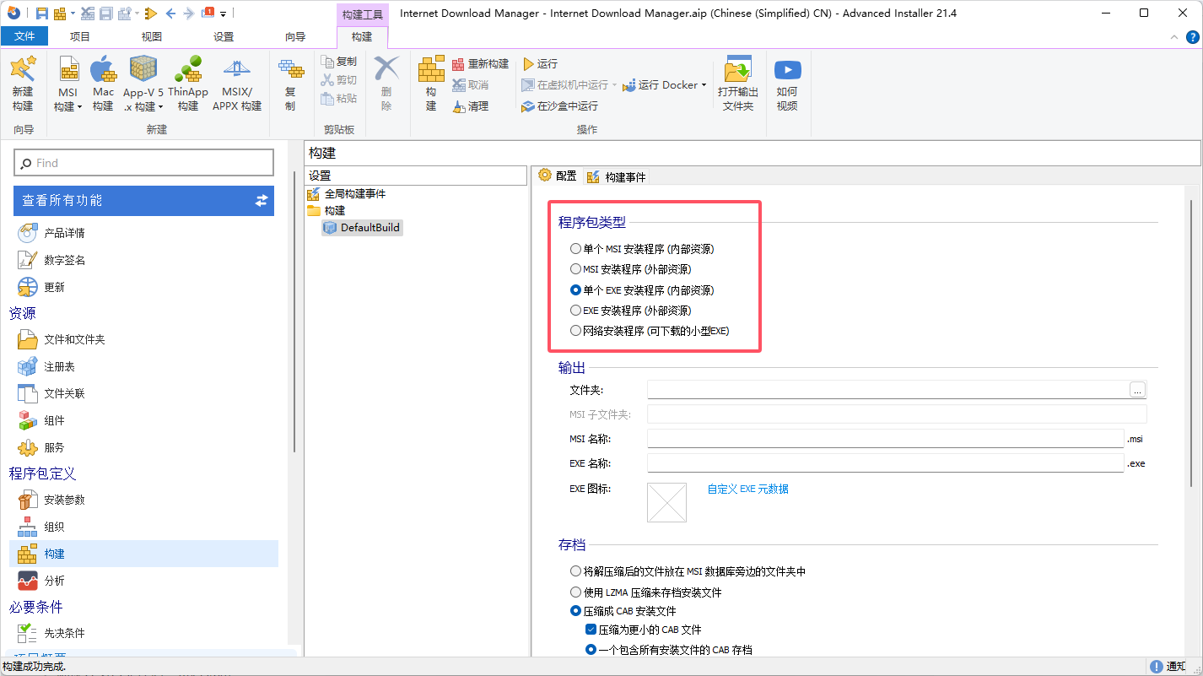Collapse the ribbon with the chevron
This screenshot has width=1203, height=676.
coord(1173,37)
